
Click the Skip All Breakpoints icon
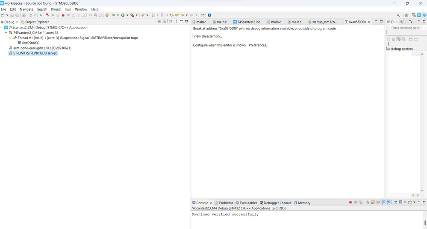(x=41, y=15)
